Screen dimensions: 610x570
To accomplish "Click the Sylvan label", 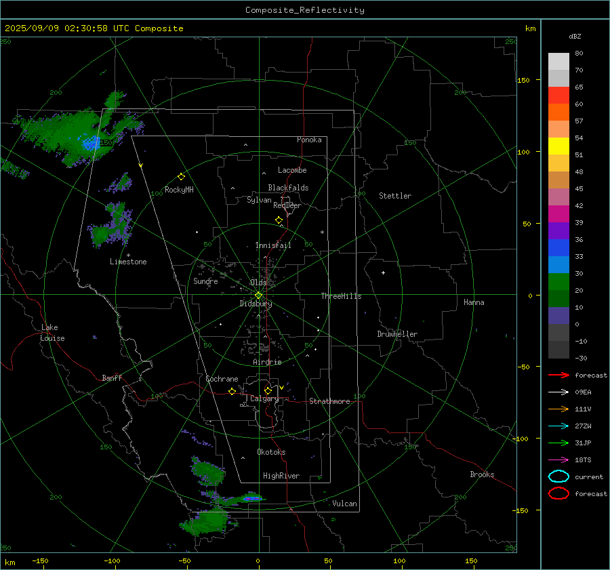I will 259,200.
